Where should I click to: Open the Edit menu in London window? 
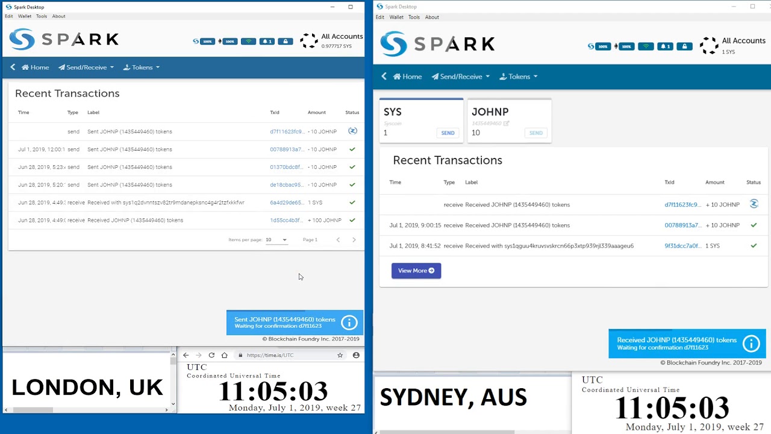pos(9,16)
